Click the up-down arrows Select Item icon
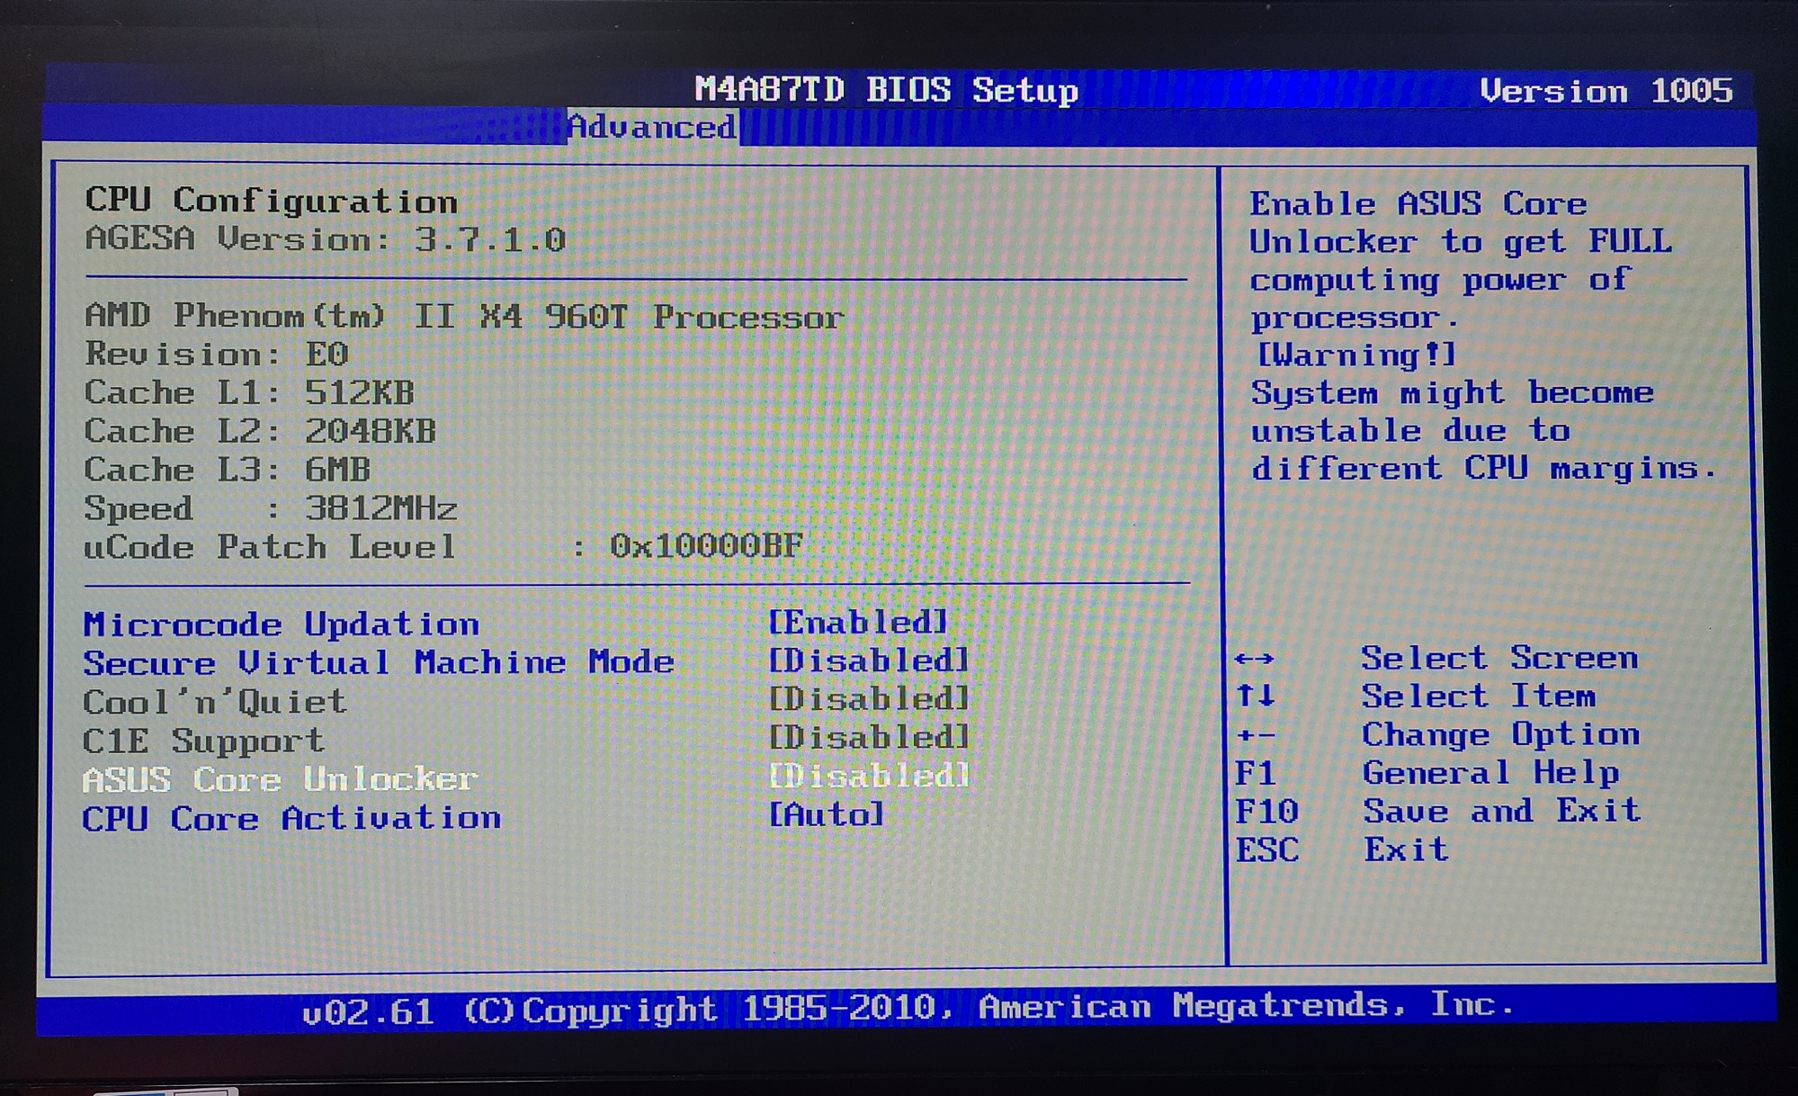This screenshot has width=1798, height=1096. click(1254, 696)
